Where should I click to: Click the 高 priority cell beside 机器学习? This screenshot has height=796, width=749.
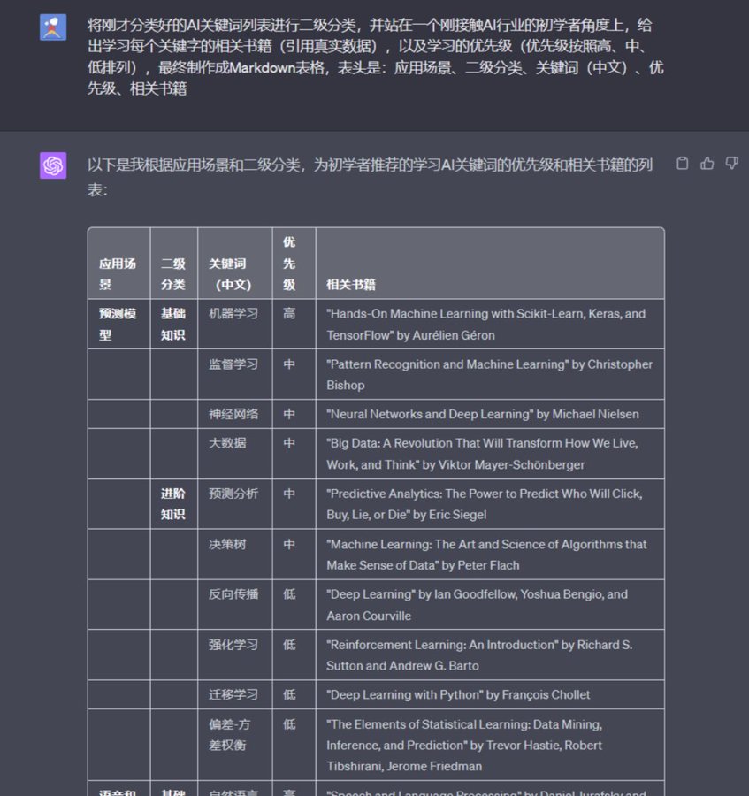point(289,312)
